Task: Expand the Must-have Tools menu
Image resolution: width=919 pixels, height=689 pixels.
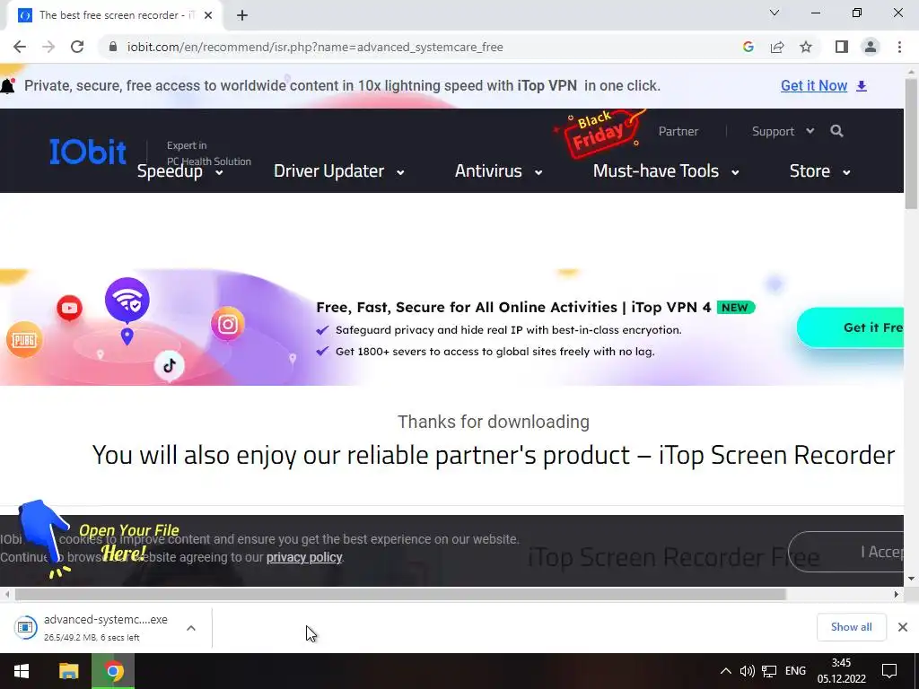Action: 666,171
